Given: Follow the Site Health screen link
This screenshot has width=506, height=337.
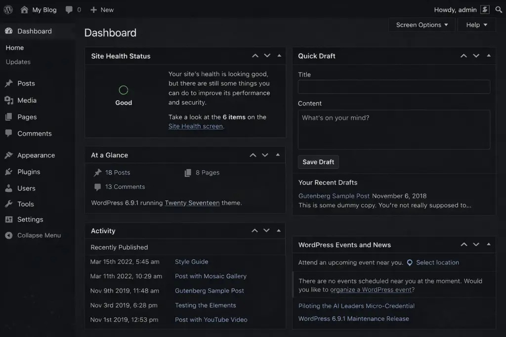Looking at the screenshot, I should [x=195, y=126].
